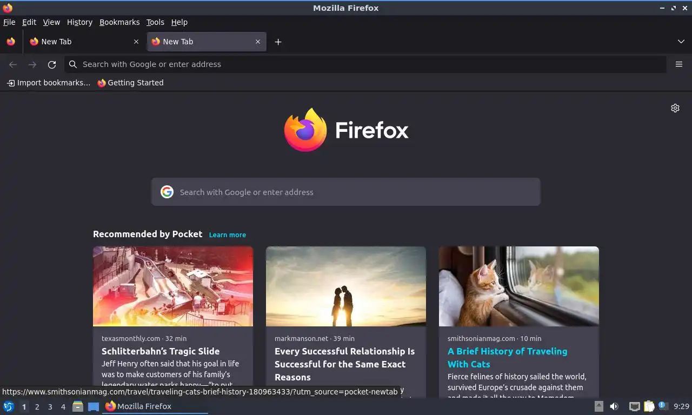The image size is (692, 415).
Task: Click the 9:29 clock
Action: point(681,406)
